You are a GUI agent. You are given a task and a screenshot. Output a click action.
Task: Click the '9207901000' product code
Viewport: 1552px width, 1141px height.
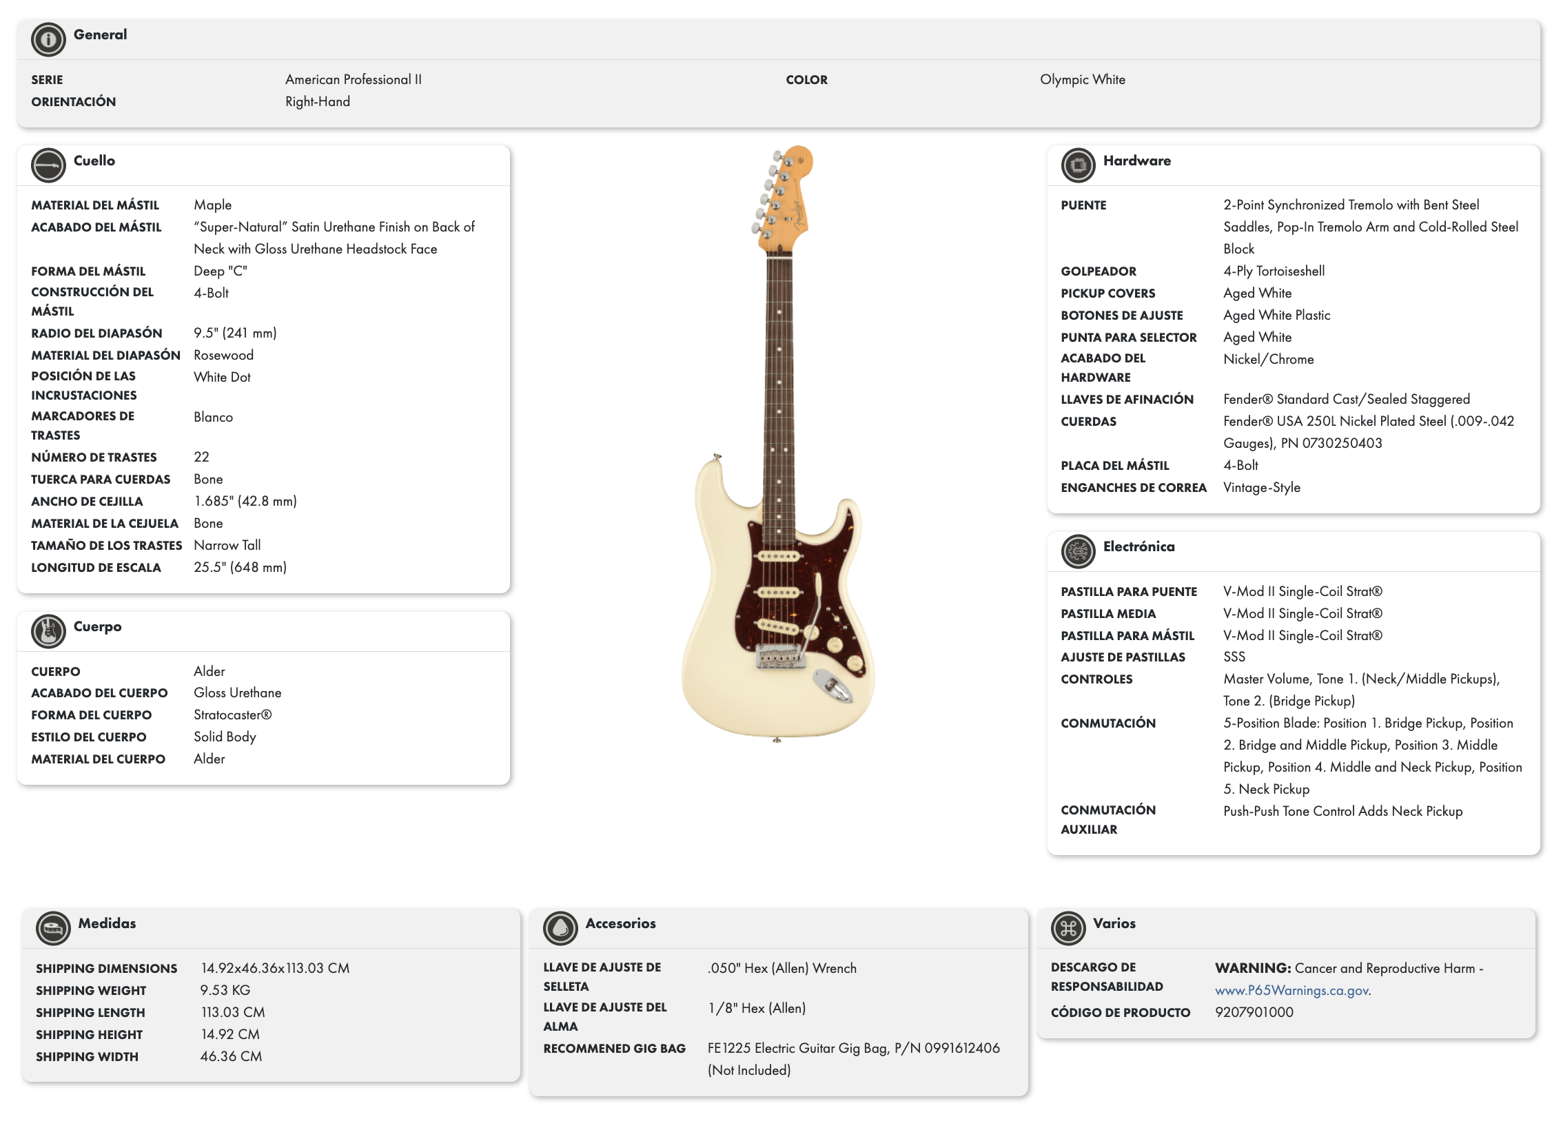pyautogui.click(x=1254, y=1013)
